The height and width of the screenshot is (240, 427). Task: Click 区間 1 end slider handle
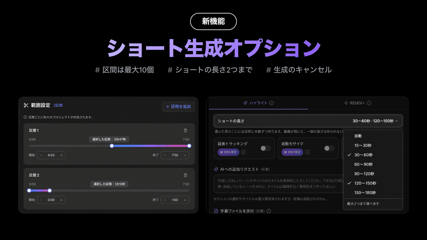[x=189, y=146]
